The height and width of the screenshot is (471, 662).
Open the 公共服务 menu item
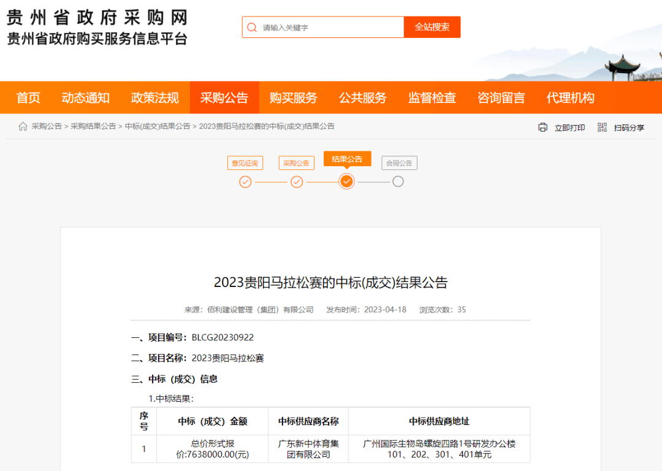point(363,98)
